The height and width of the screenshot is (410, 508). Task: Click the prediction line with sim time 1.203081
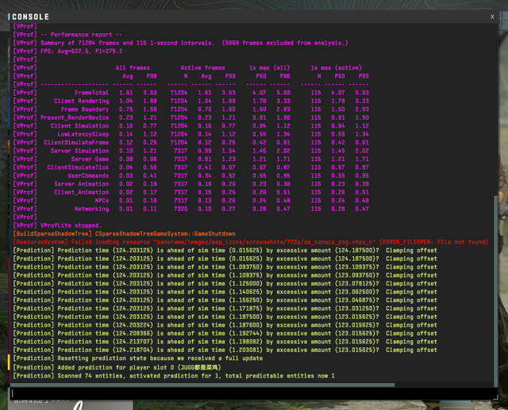point(225,350)
